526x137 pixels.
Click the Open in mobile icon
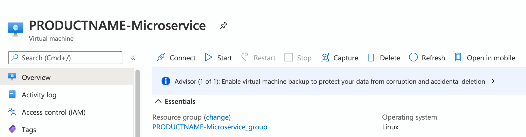(458, 58)
